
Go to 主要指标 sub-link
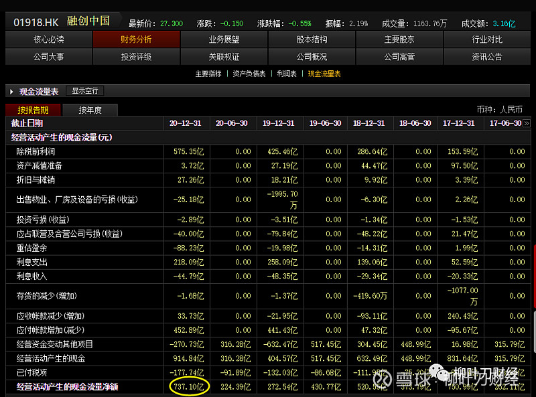pyautogui.click(x=208, y=74)
